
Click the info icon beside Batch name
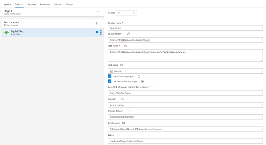(x=123, y=123)
